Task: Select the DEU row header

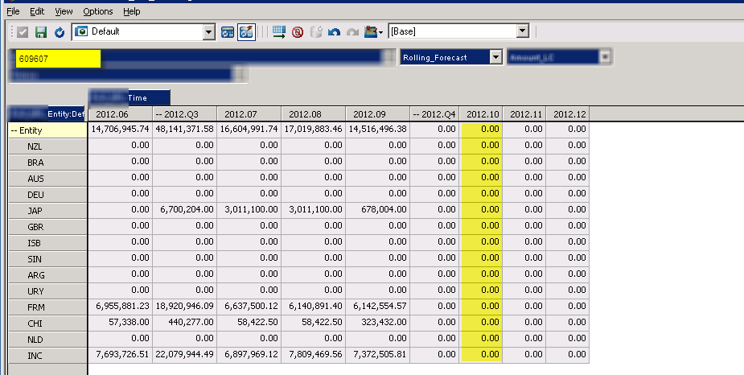Action: [x=47, y=195]
